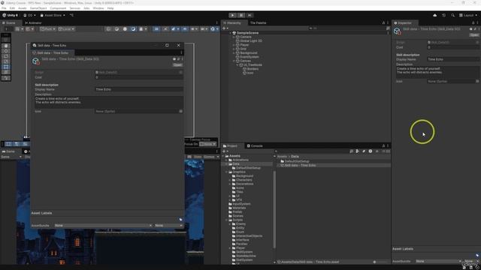
Task: Open Icon sprite picker in floating window
Action: (180, 112)
